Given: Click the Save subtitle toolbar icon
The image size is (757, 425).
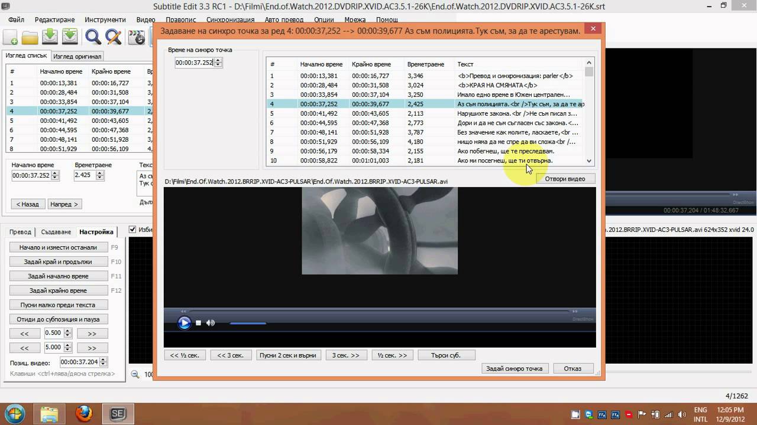Looking at the screenshot, I should (50, 37).
